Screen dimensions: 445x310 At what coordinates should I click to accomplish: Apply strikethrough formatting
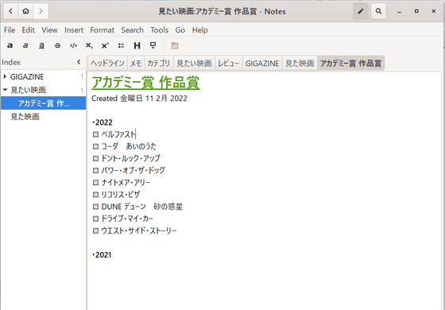click(57, 45)
